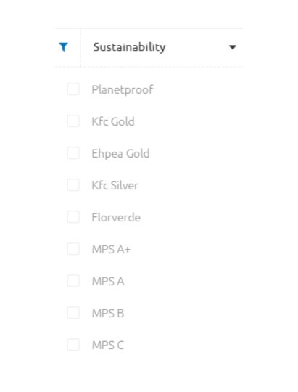Check the Planetproof checkbox

pyautogui.click(x=73, y=89)
